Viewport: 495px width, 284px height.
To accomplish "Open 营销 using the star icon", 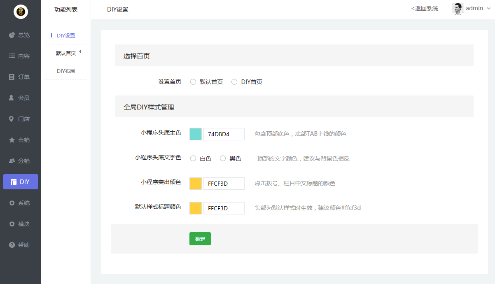I will pos(12,140).
